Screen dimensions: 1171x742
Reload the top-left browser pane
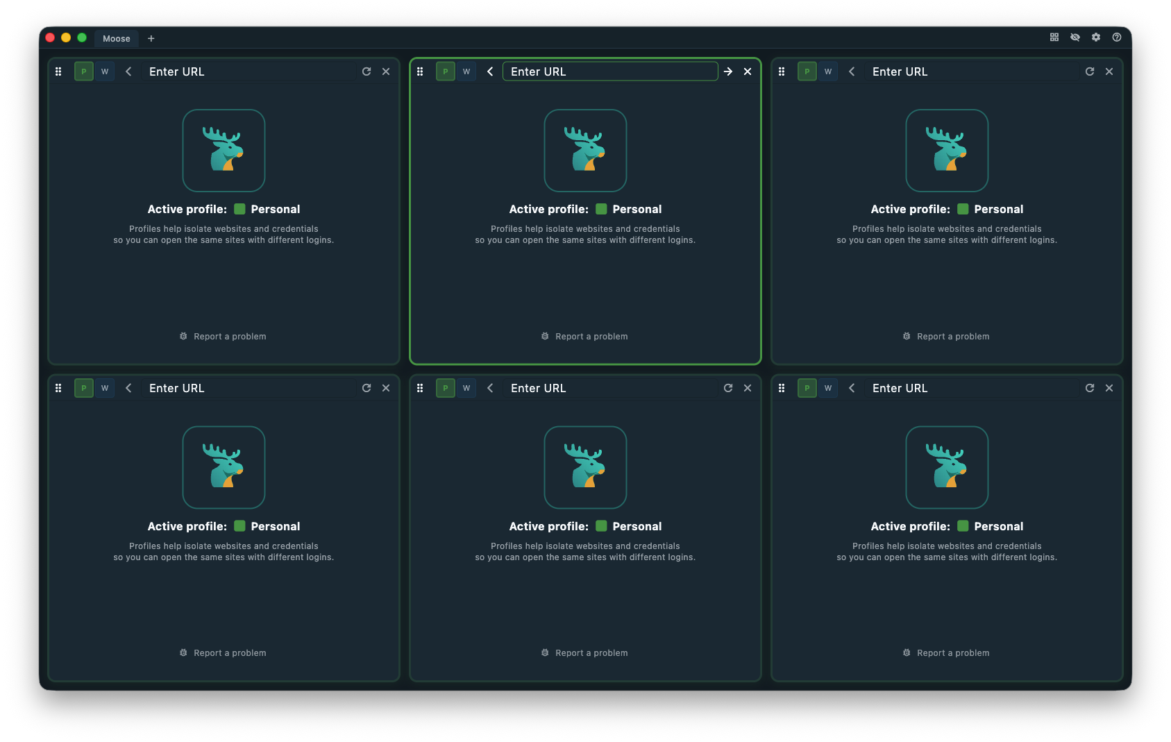tap(367, 71)
